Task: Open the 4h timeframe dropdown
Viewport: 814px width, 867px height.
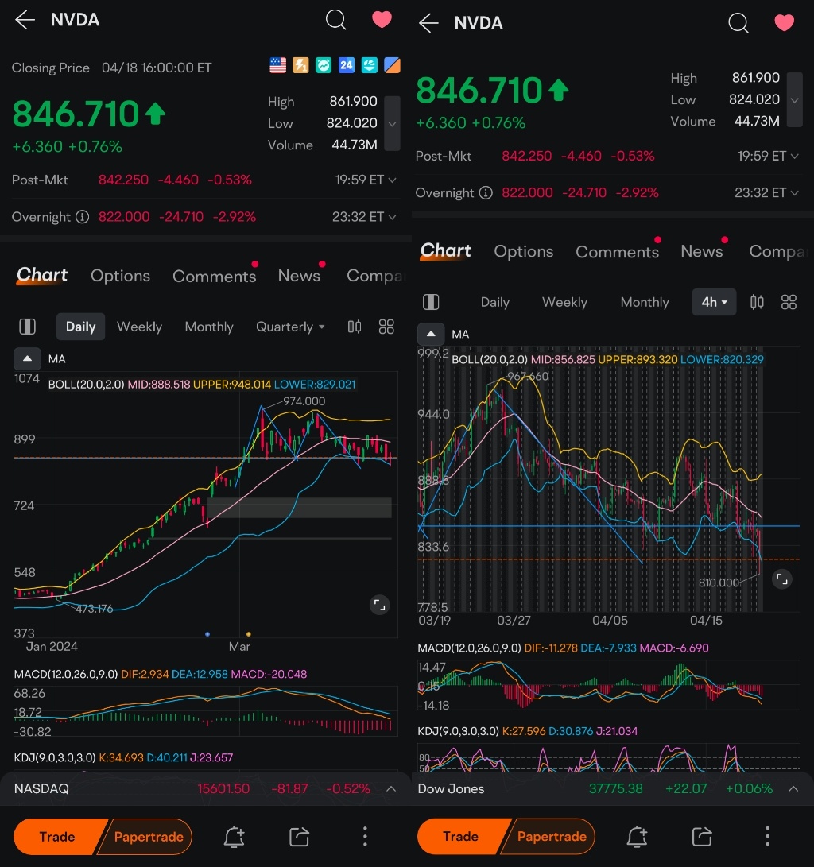Action: point(715,302)
